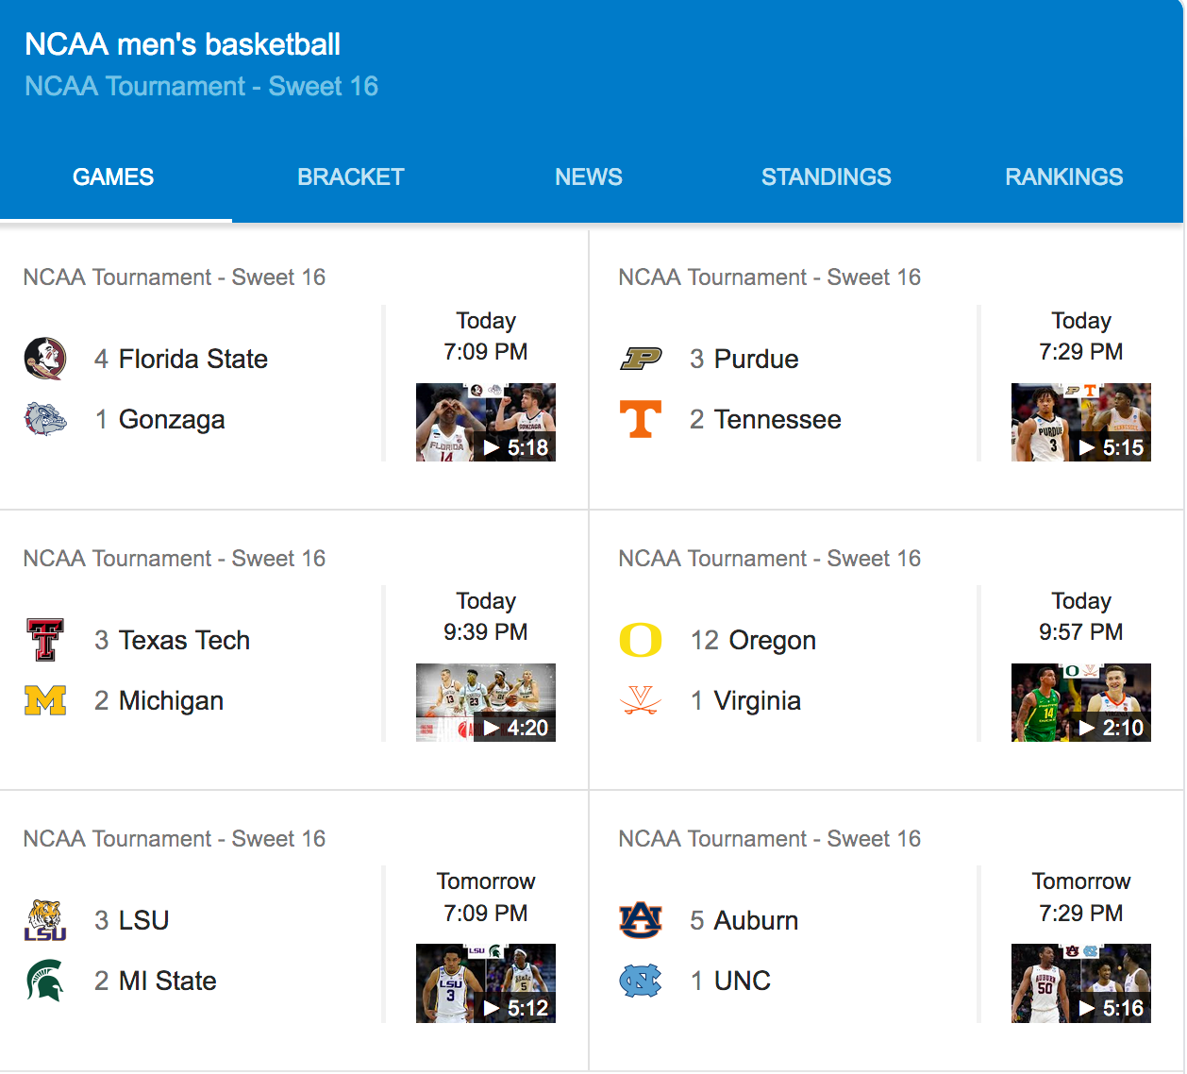Click the Purdue team logo
The width and height of the screenshot is (1187, 1074).
click(641, 359)
